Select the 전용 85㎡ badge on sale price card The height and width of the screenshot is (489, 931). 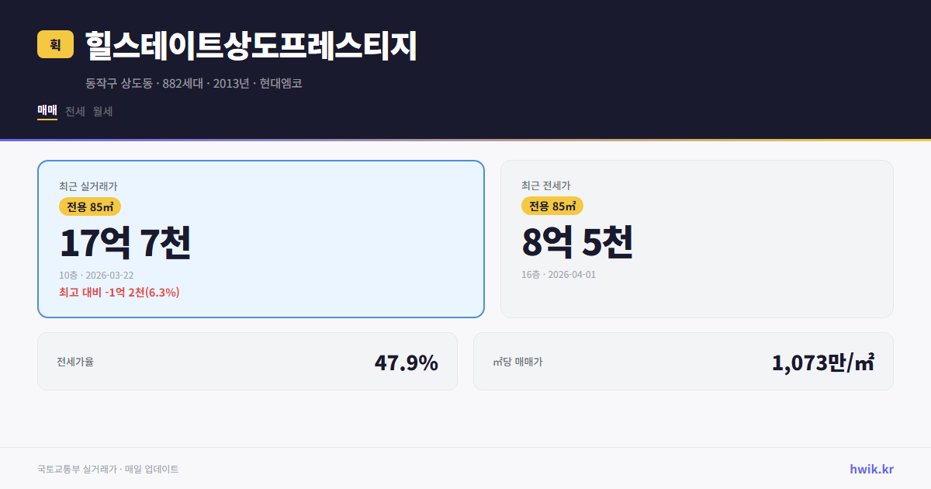(91, 206)
